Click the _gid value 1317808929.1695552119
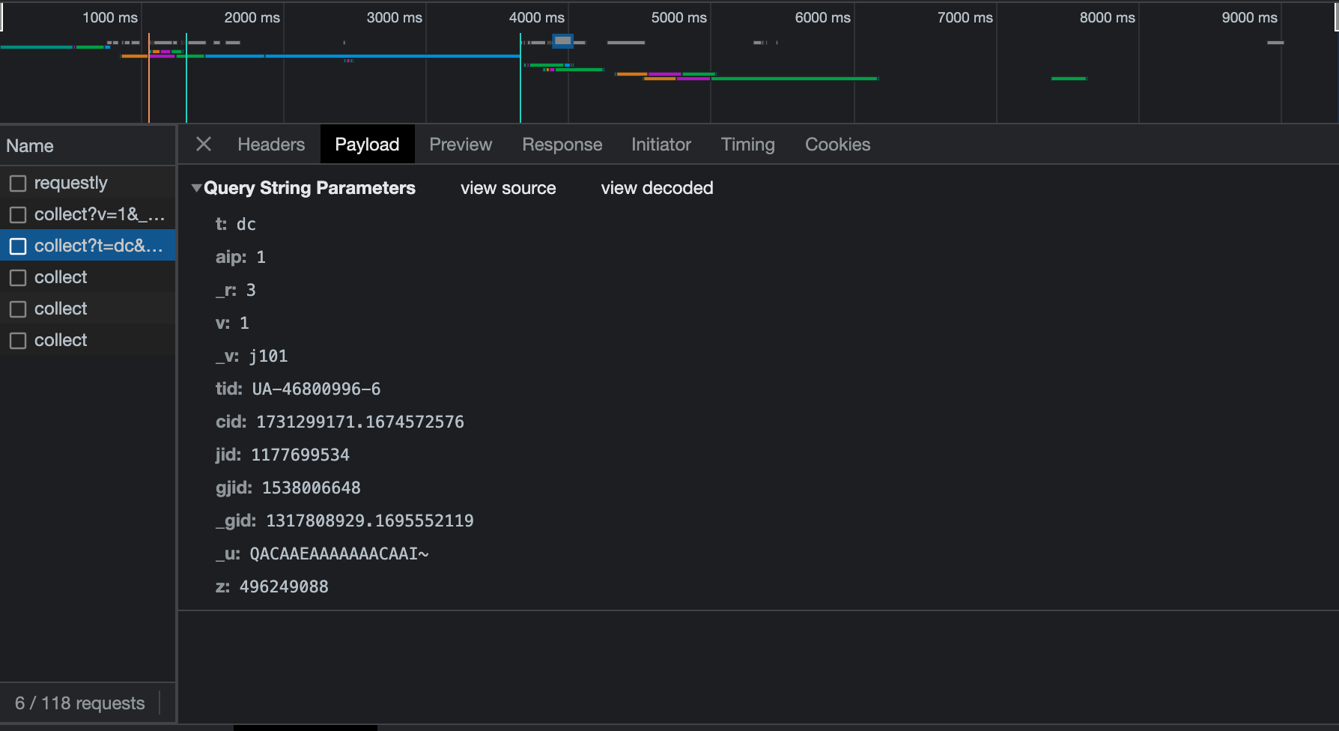This screenshot has width=1339, height=731. (x=370, y=521)
